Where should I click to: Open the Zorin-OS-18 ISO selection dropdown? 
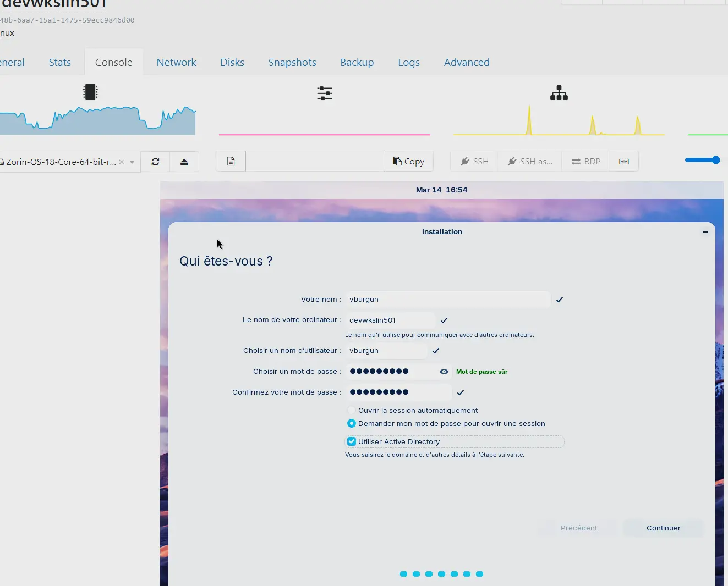tap(131, 162)
